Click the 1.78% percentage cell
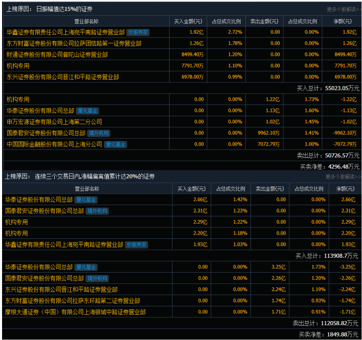The height and width of the screenshot is (340, 362). point(235,43)
